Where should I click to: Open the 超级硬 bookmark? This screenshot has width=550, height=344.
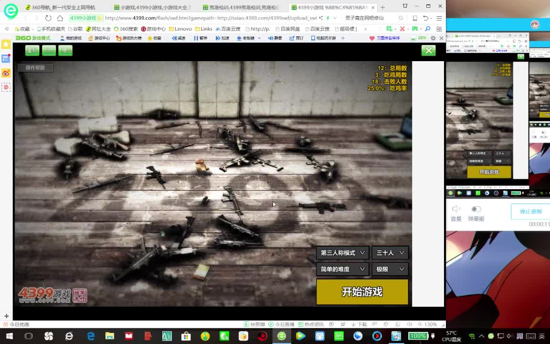click(x=346, y=29)
